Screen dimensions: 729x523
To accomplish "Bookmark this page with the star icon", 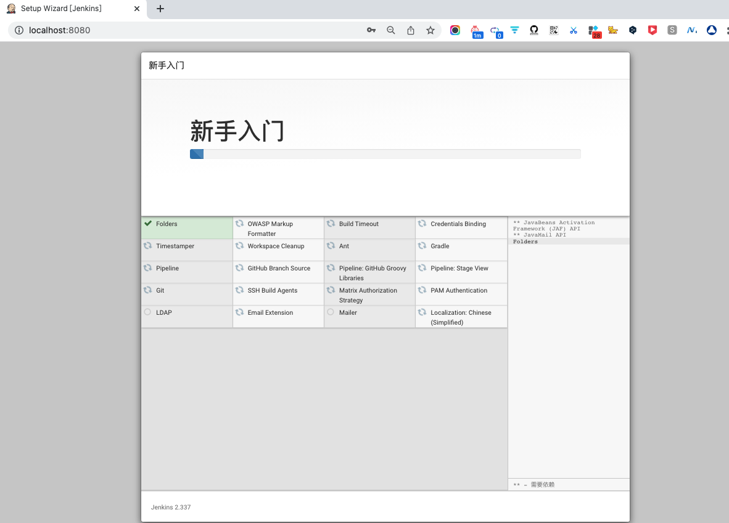I will click(430, 30).
